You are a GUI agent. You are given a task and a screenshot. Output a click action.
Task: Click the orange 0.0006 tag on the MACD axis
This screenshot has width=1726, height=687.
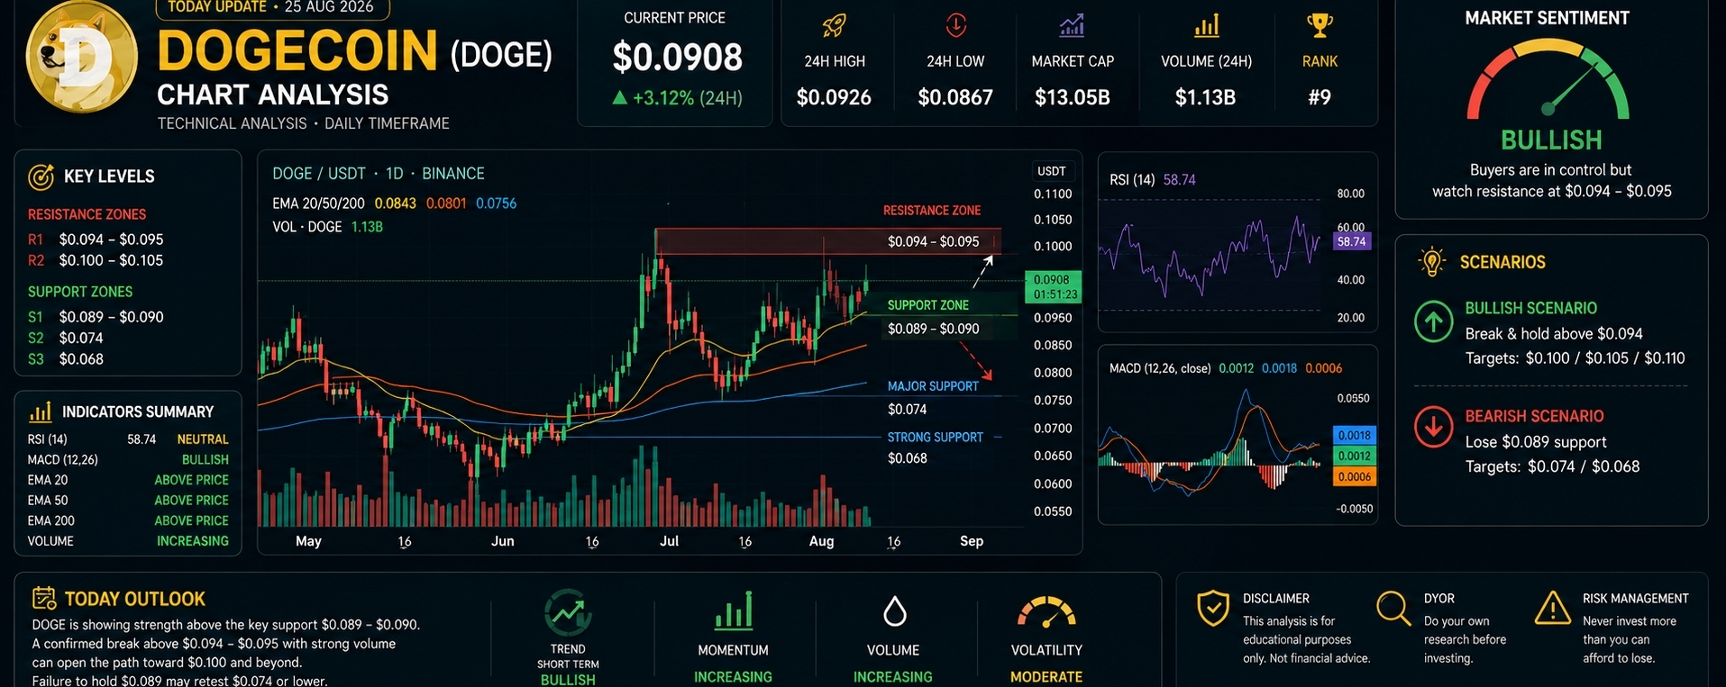(1354, 477)
